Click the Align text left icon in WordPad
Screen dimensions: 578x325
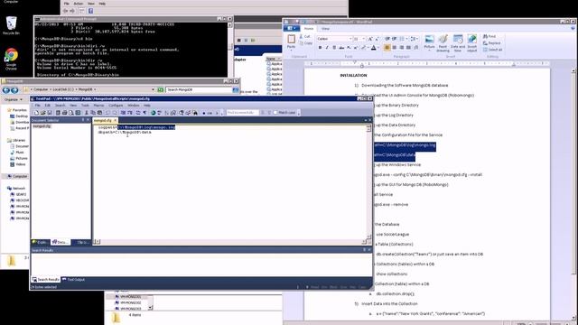[x=387, y=48]
